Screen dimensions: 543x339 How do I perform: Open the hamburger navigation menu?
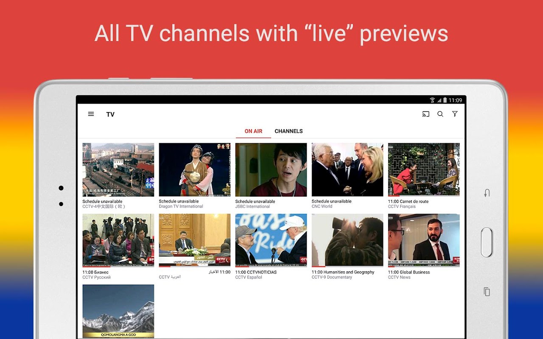pyautogui.click(x=91, y=114)
